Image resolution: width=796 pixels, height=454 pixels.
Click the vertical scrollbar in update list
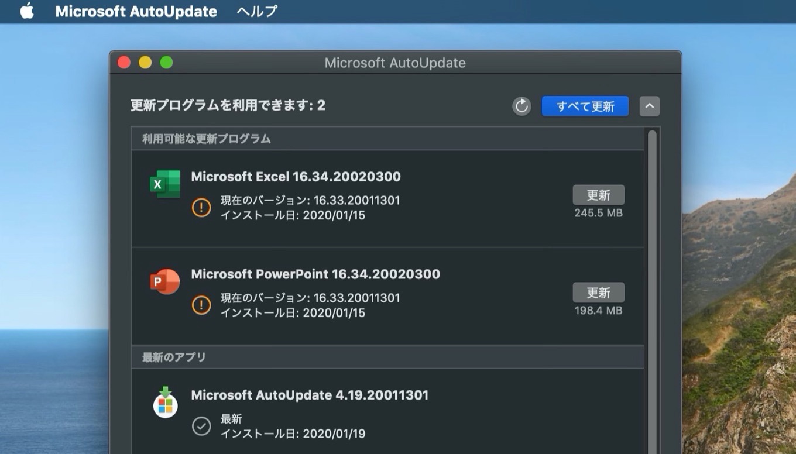[652, 291]
